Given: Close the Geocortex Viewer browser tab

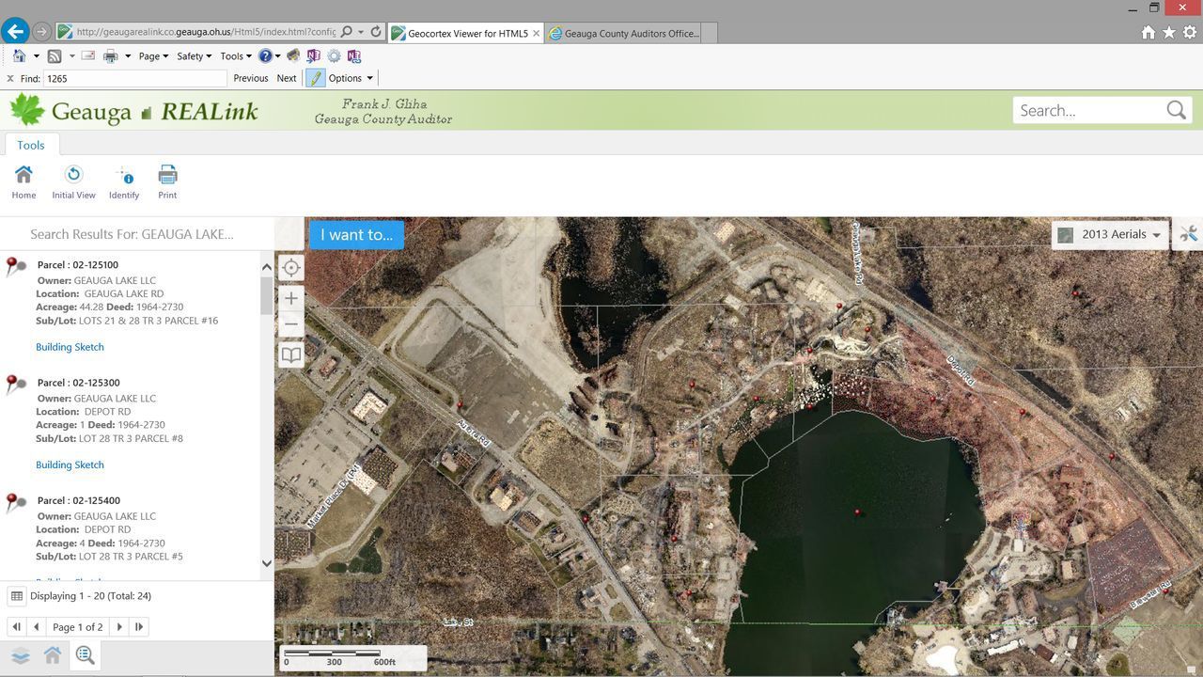Looking at the screenshot, I should (537, 33).
